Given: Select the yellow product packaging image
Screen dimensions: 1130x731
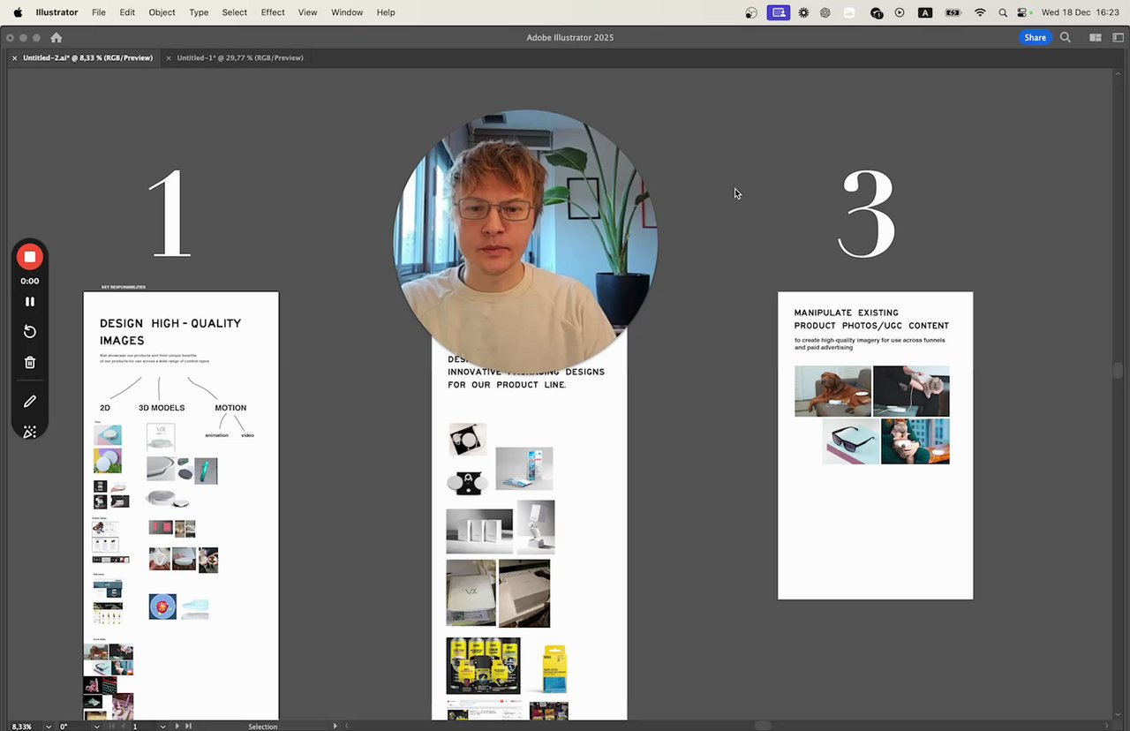Looking at the screenshot, I should point(554,667).
